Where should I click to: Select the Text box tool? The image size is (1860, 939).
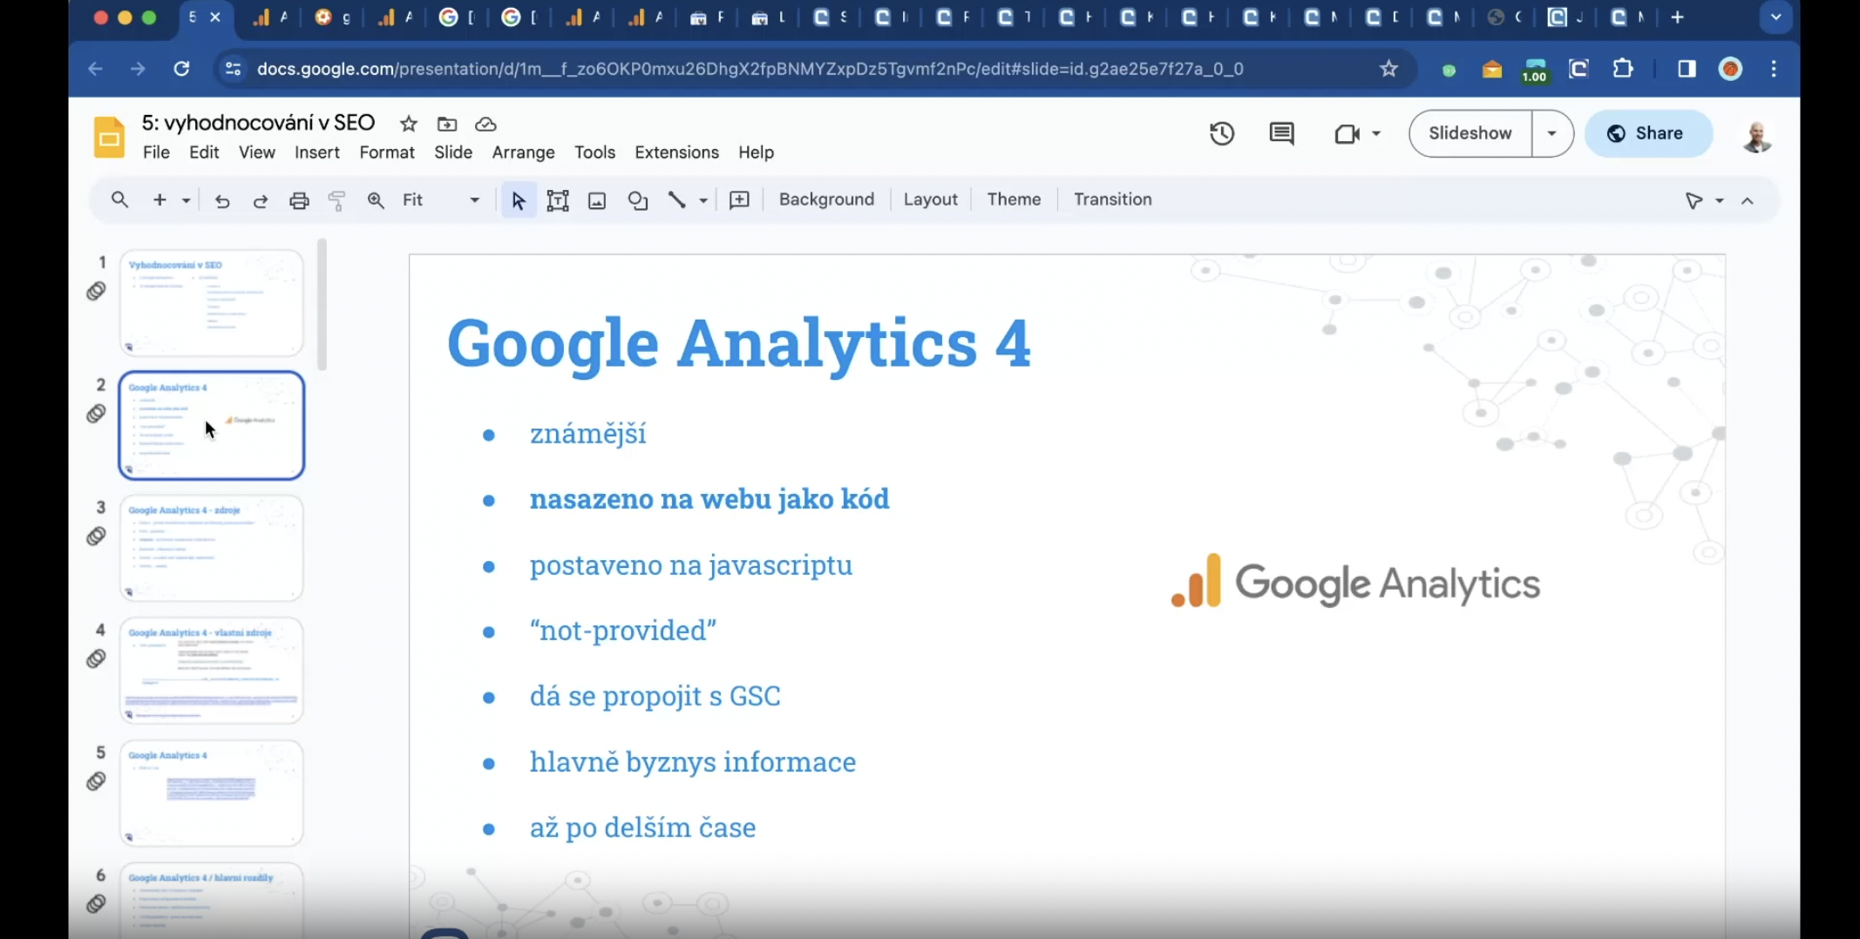558,200
